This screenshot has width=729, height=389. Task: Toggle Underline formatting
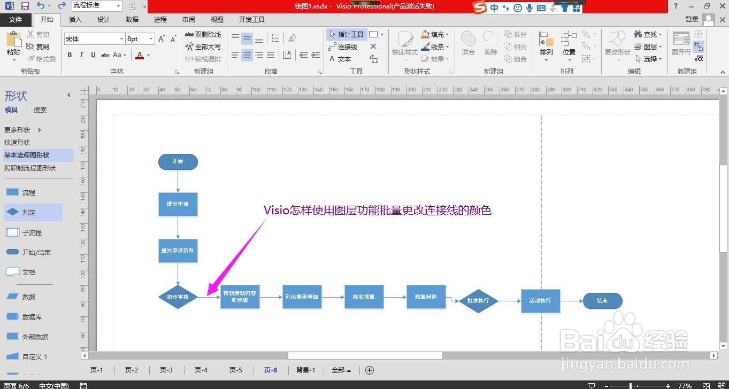click(93, 55)
